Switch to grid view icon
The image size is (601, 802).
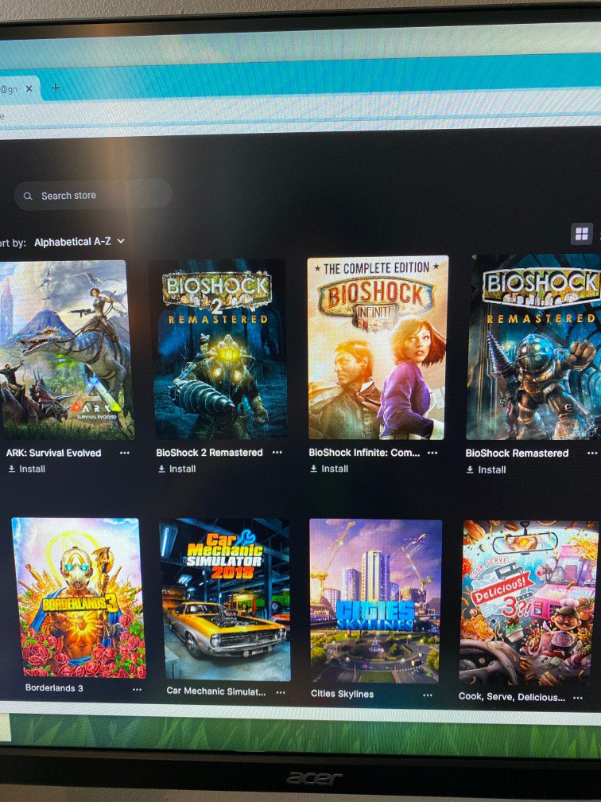pyautogui.click(x=582, y=234)
